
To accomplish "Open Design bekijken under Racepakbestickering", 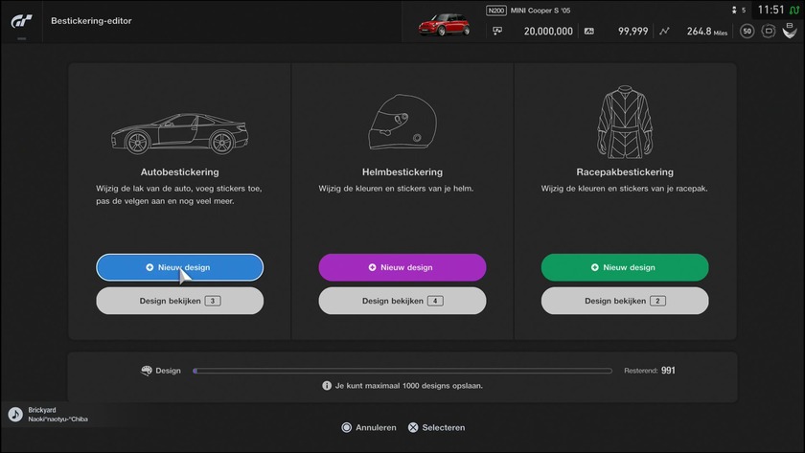I will (x=624, y=301).
